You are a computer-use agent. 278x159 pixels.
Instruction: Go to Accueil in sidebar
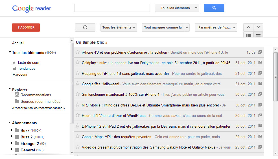coord(18,43)
